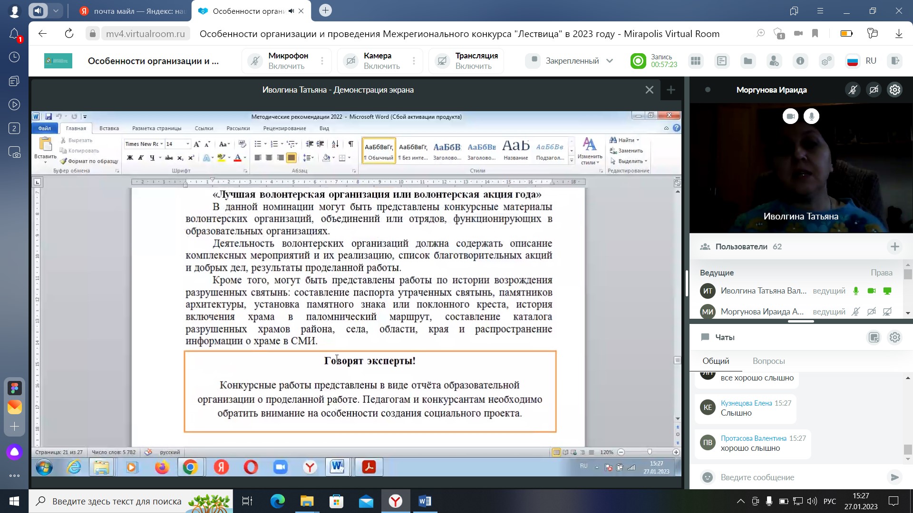Image resolution: width=913 pixels, height=513 pixels.
Task: Open the font size 14 dropdown
Action: (x=188, y=144)
